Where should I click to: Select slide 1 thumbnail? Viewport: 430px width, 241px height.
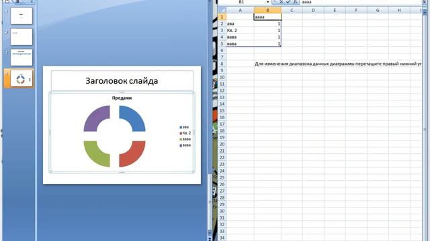click(21, 16)
